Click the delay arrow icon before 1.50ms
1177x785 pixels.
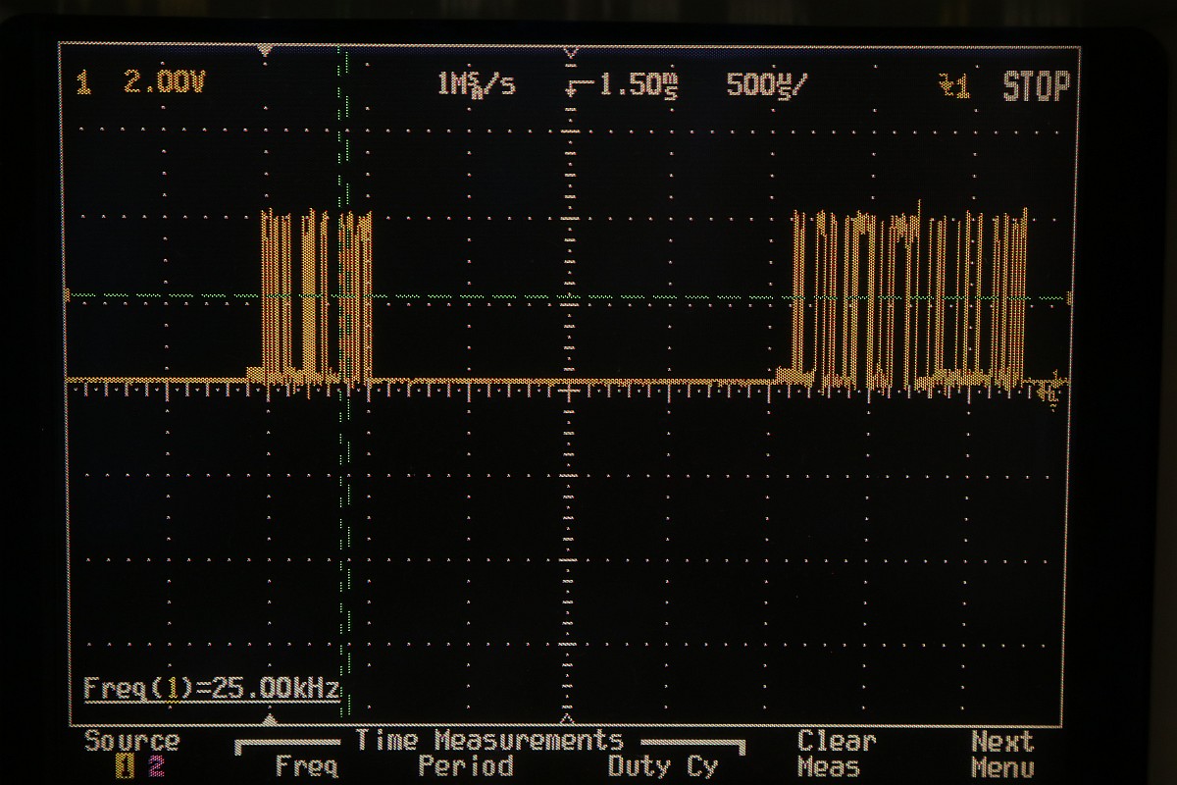tap(580, 85)
